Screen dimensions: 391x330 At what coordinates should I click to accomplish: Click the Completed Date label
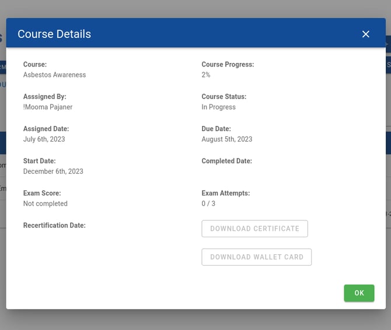click(x=226, y=161)
